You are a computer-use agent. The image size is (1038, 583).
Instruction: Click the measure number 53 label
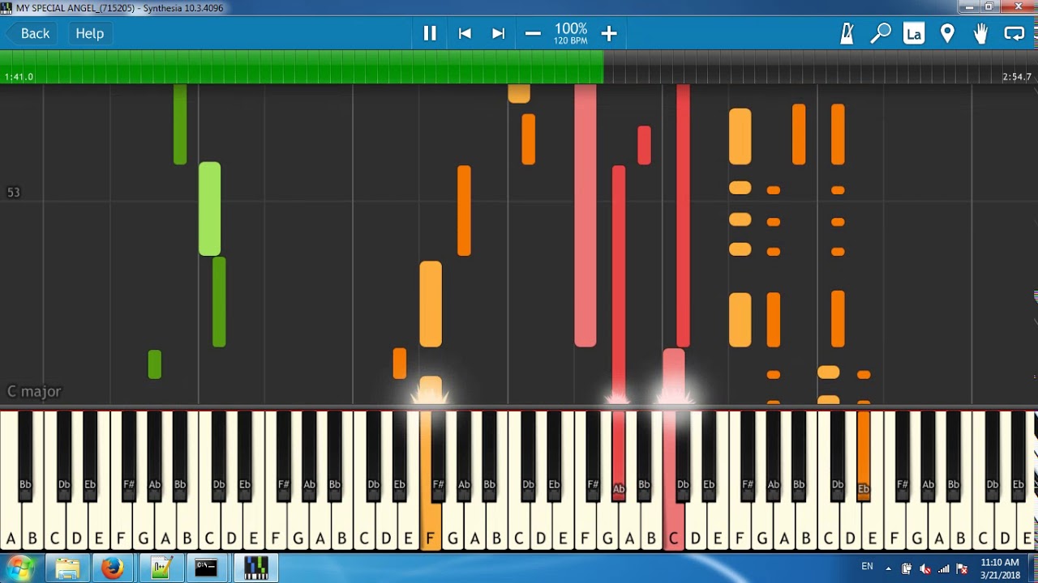pos(13,193)
